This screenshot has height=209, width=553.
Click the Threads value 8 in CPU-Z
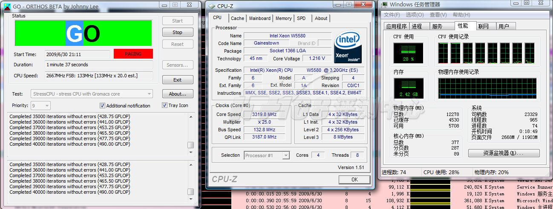(357, 155)
